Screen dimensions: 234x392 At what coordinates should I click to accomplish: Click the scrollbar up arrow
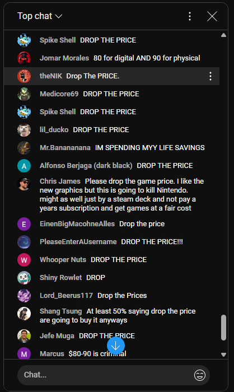(224, 35)
